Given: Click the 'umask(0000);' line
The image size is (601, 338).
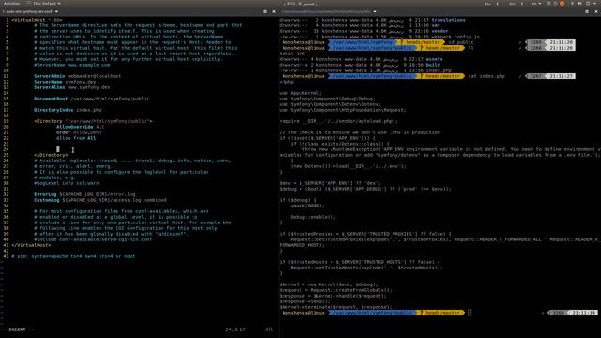Looking at the screenshot, I should tap(307, 206).
